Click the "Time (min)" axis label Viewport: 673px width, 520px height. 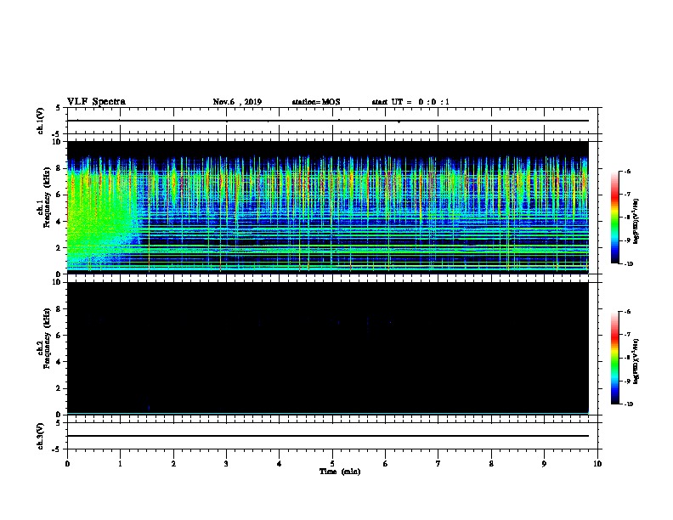click(x=340, y=472)
